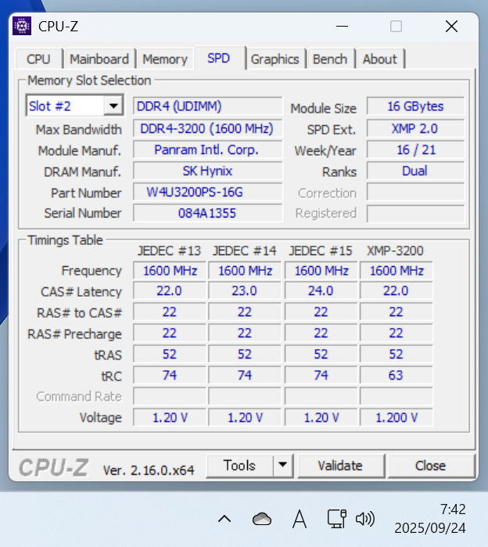Open the network tray icon
This screenshot has height=547, width=488.
click(x=337, y=519)
